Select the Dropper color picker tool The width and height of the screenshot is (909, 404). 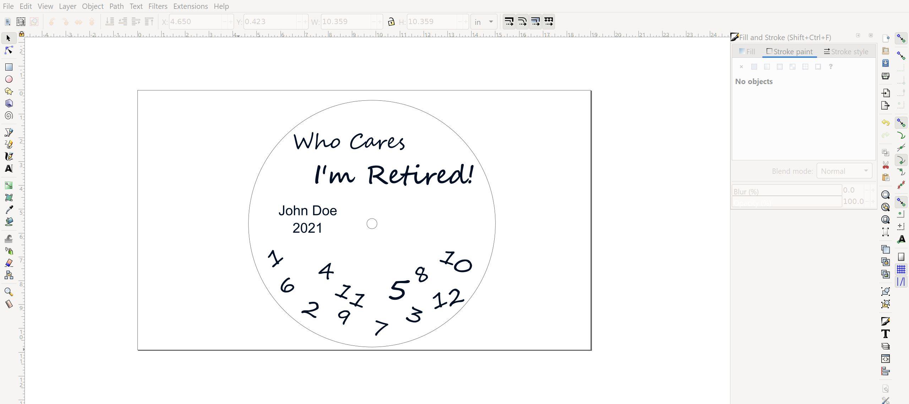9,210
